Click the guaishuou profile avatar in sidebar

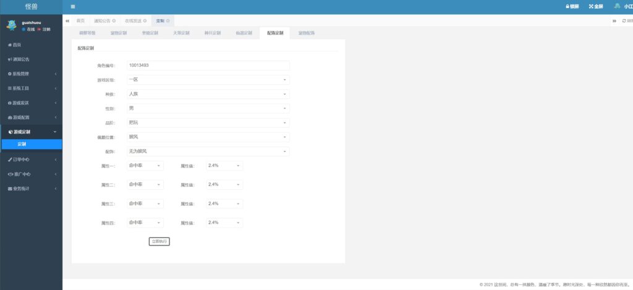pos(11,25)
